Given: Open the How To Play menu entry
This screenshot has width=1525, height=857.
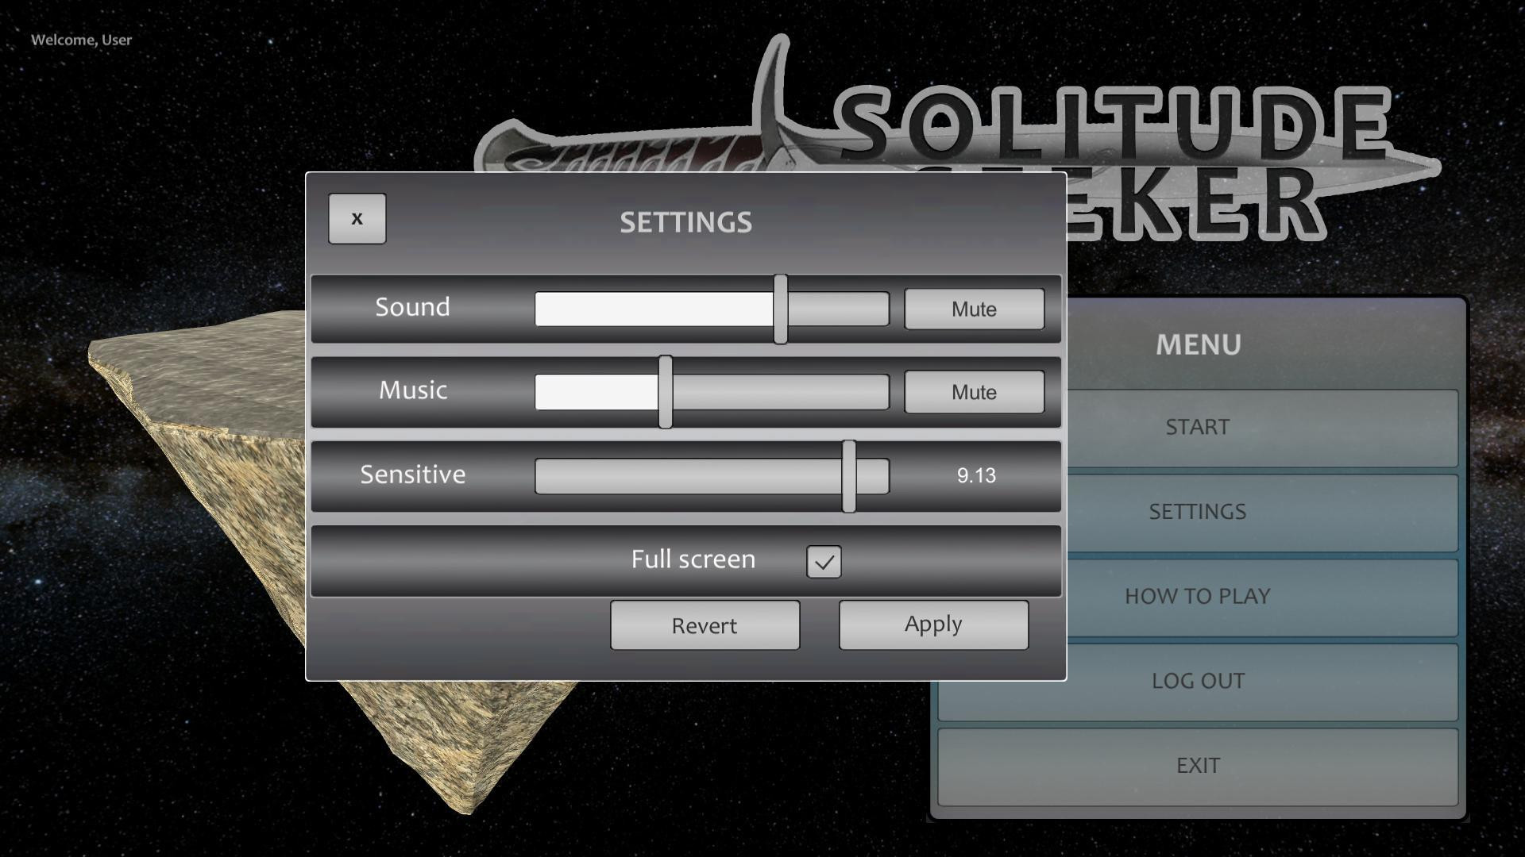Looking at the screenshot, I should click(x=1263, y=598).
